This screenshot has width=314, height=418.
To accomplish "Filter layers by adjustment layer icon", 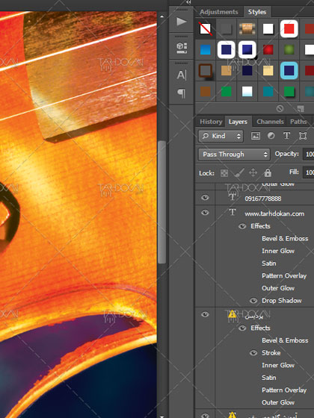I will point(271,136).
